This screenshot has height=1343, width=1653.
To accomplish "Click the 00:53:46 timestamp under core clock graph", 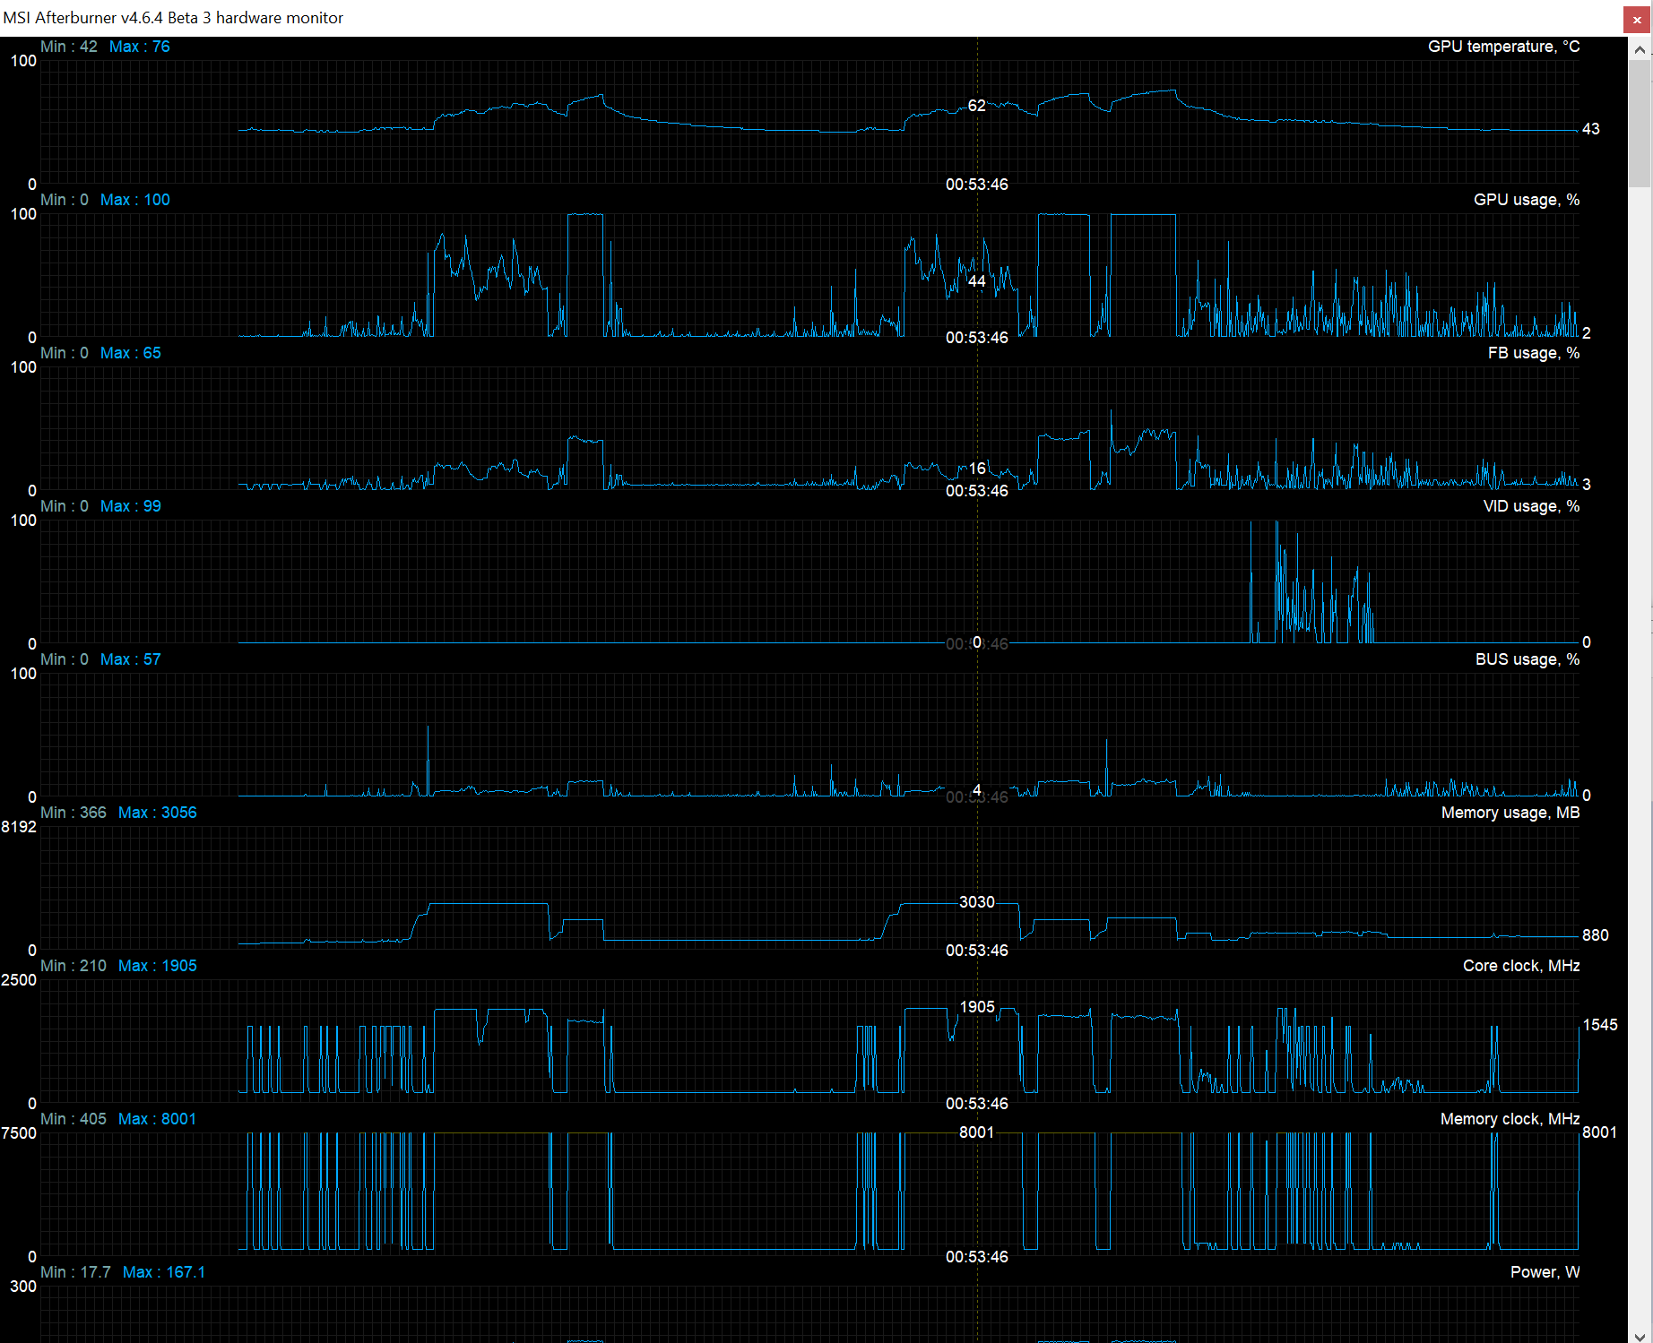I will tap(977, 1104).
